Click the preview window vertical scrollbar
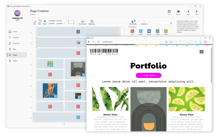The width and height of the screenshot is (219, 137). point(211,68)
